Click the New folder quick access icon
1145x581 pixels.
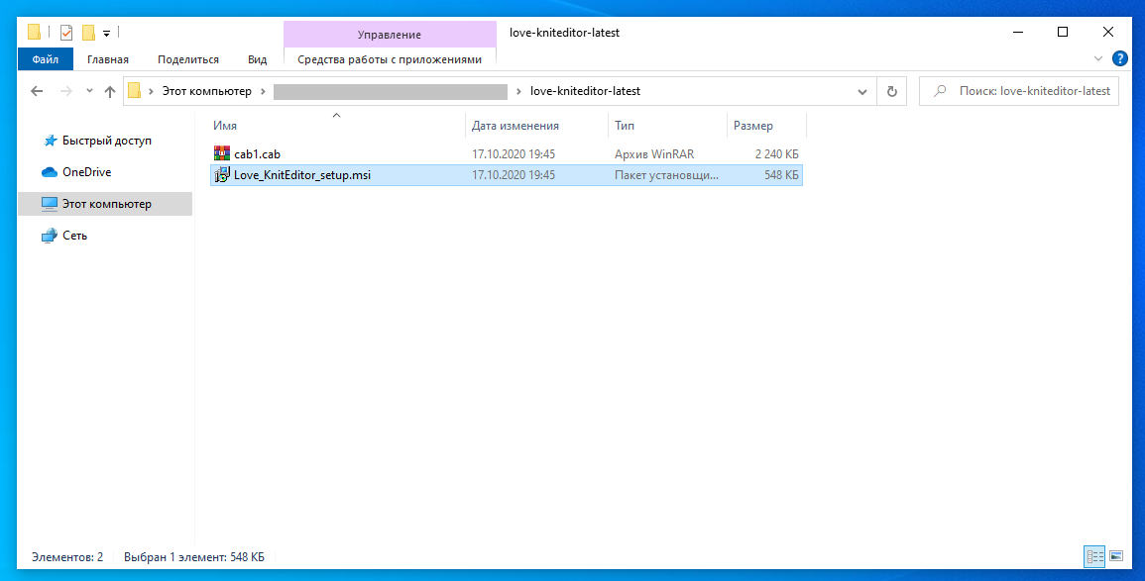click(x=89, y=33)
